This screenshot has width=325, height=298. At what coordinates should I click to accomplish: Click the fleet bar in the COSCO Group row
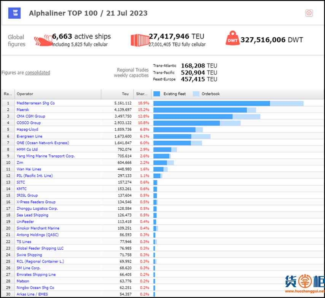pyautogui.click(x=197, y=123)
